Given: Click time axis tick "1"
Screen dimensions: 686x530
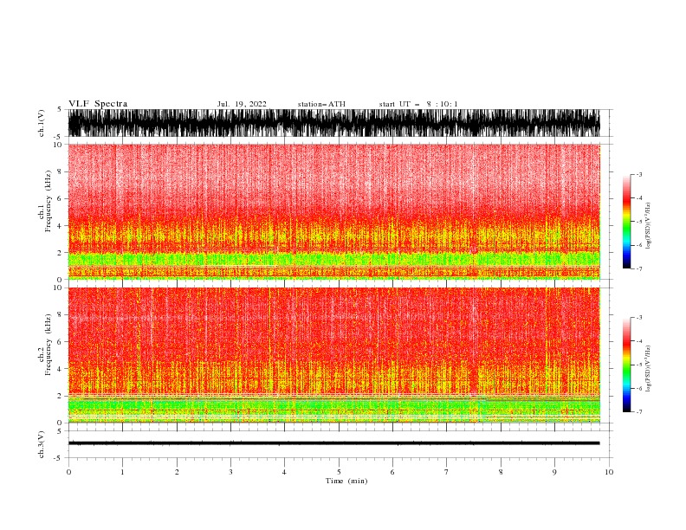Looking at the screenshot, I should click(122, 472).
